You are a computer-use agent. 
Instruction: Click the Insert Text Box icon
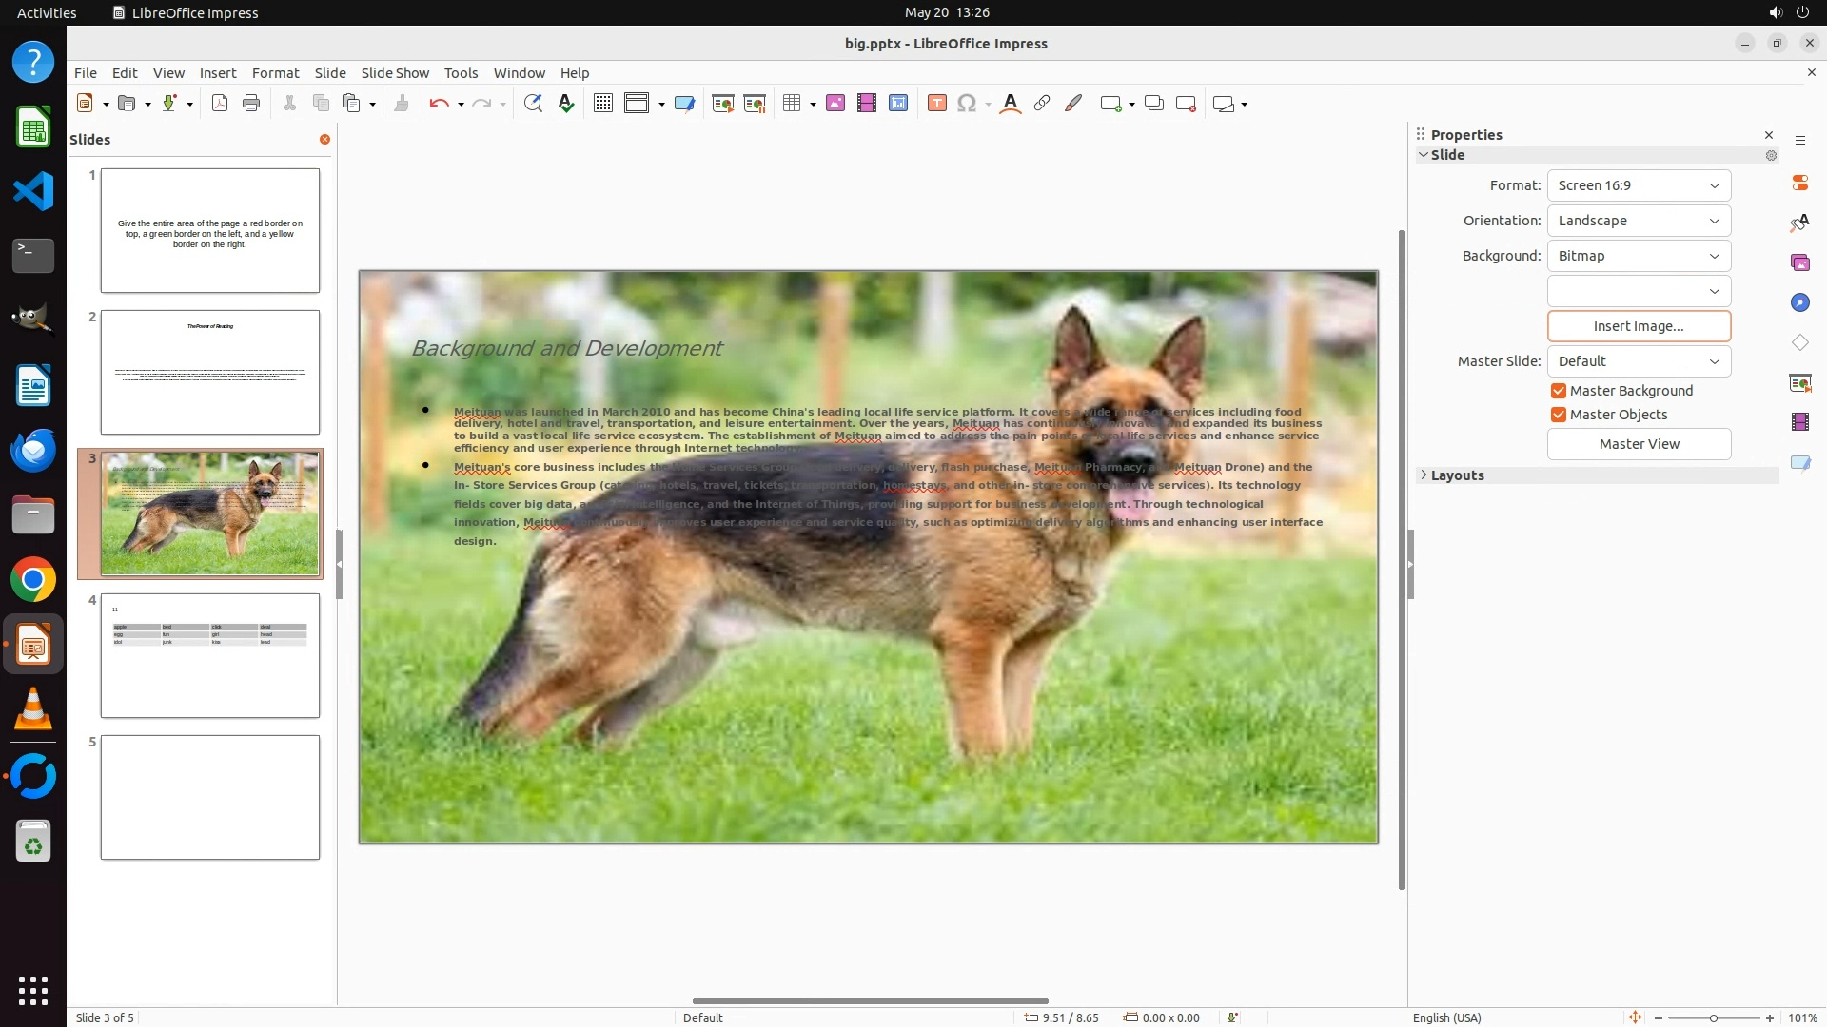936,104
